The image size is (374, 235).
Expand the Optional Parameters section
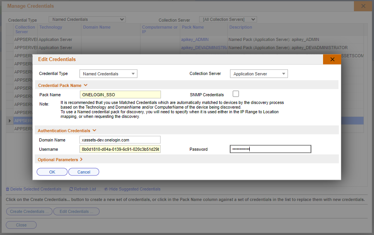[x=80, y=159]
